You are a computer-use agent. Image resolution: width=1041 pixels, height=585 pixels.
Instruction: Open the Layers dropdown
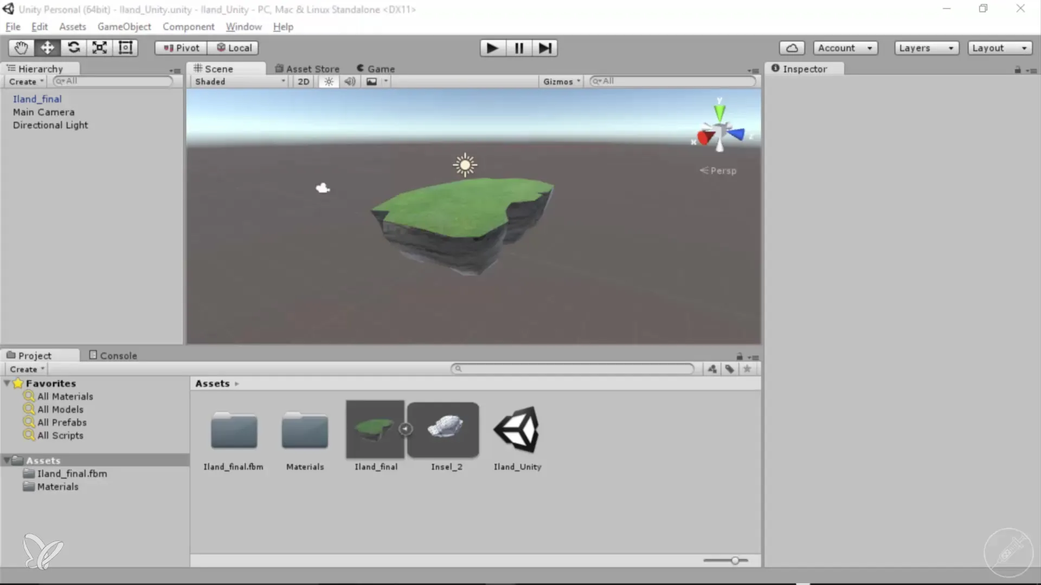927,48
